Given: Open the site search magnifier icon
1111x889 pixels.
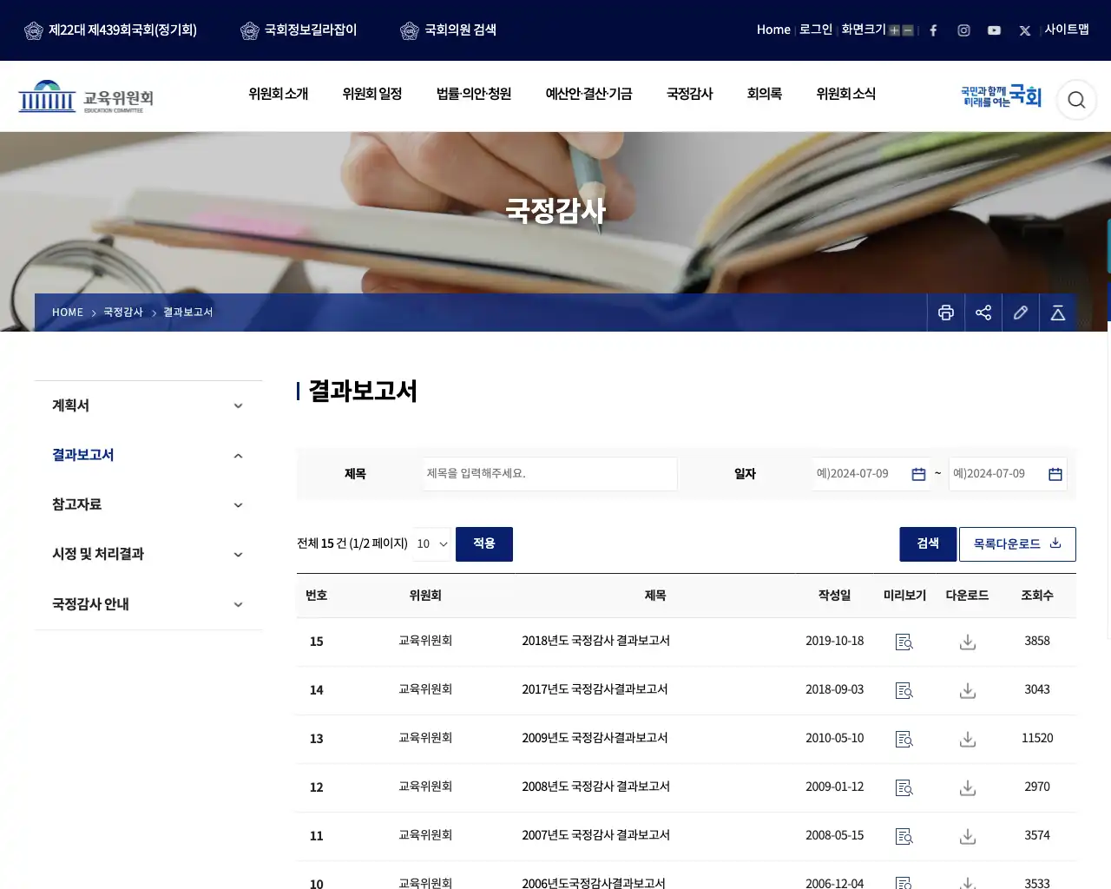Looking at the screenshot, I should tap(1076, 100).
